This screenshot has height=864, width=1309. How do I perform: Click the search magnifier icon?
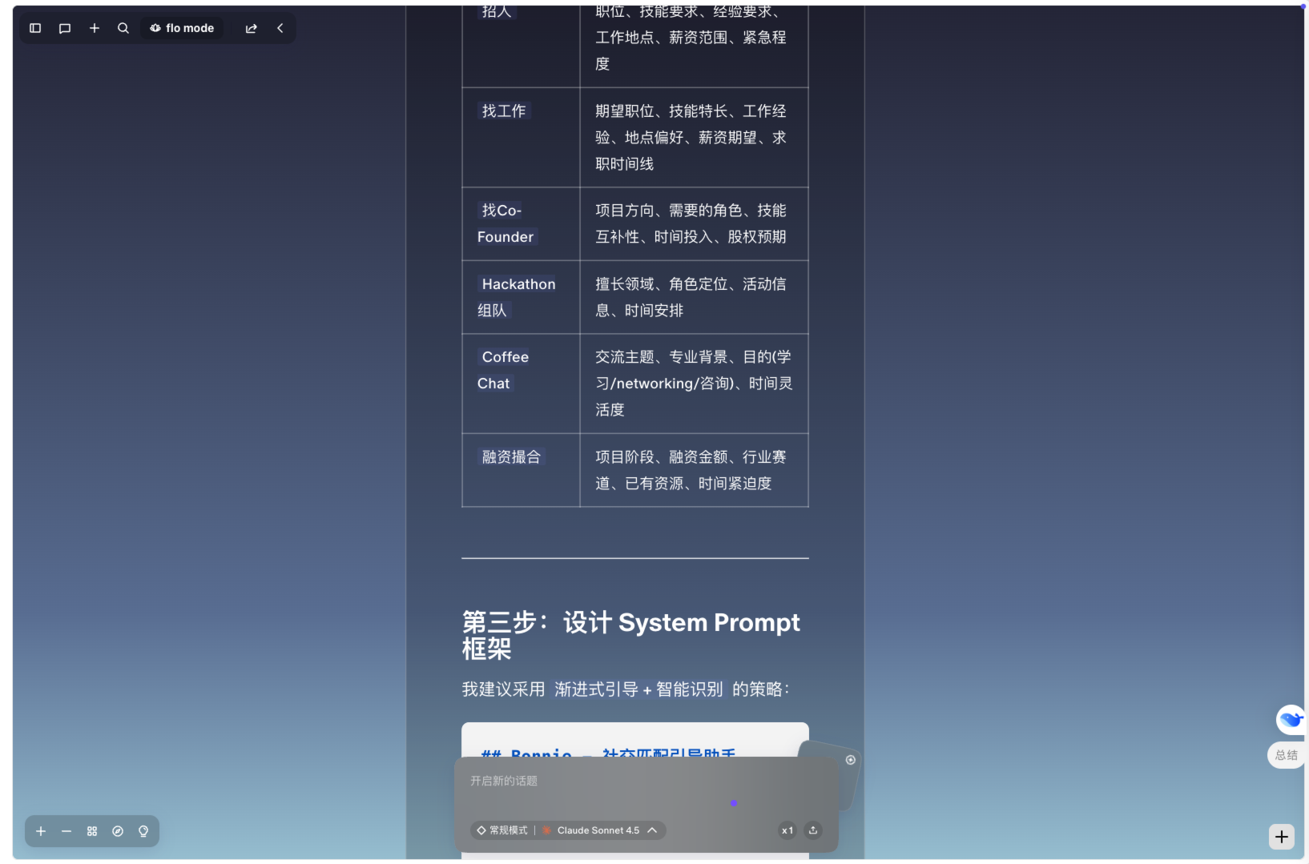tap(123, 28)
